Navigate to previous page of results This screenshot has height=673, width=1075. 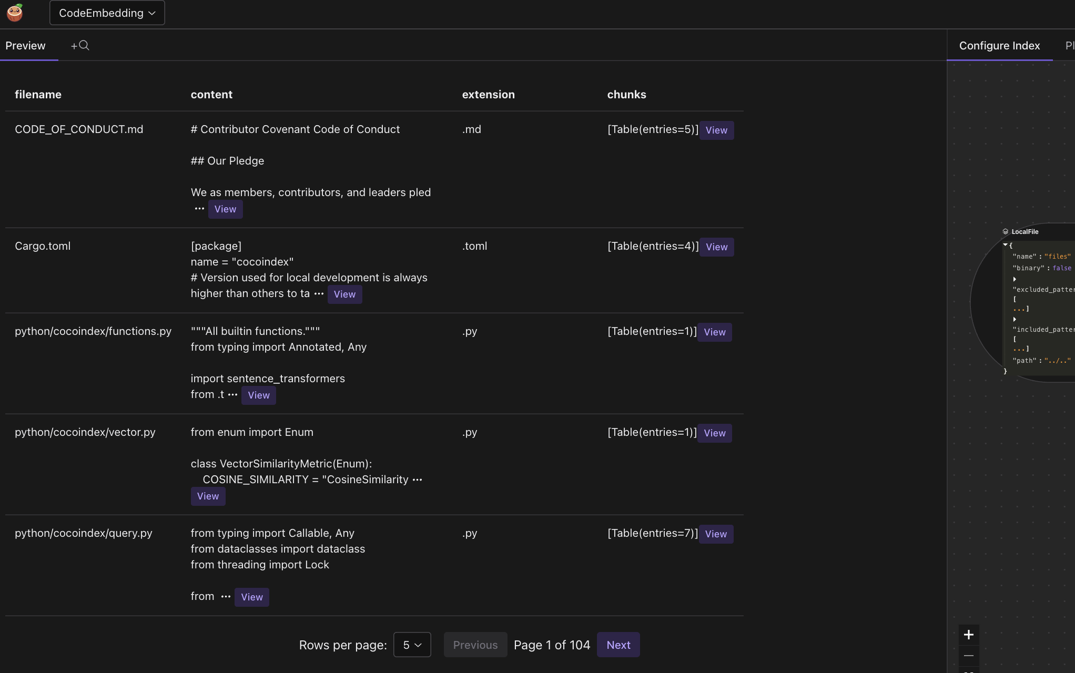tap(475, 644)
